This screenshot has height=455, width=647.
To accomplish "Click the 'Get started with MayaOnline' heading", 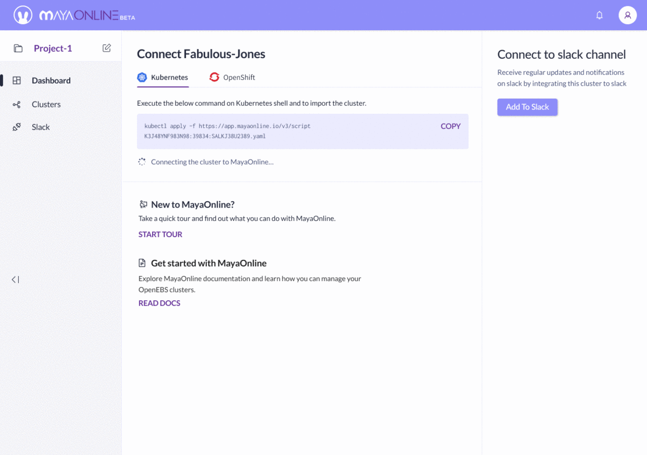I will (209, 263).
